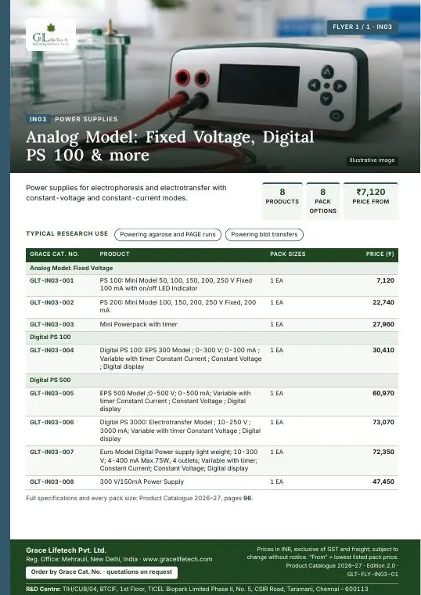Click catalogue number GLT-IN03-007
The height and width of the screenshot is (595, 421).
click(52, 453)
